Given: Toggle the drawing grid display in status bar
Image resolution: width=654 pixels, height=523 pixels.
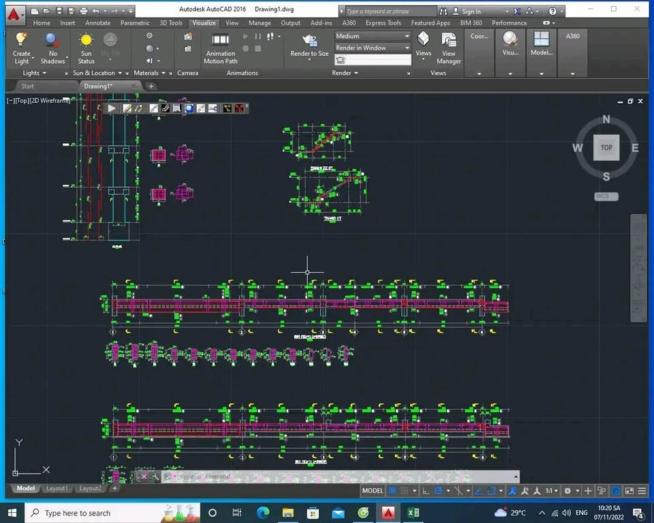Looking at the screenshot, I should tap(392, 491).
